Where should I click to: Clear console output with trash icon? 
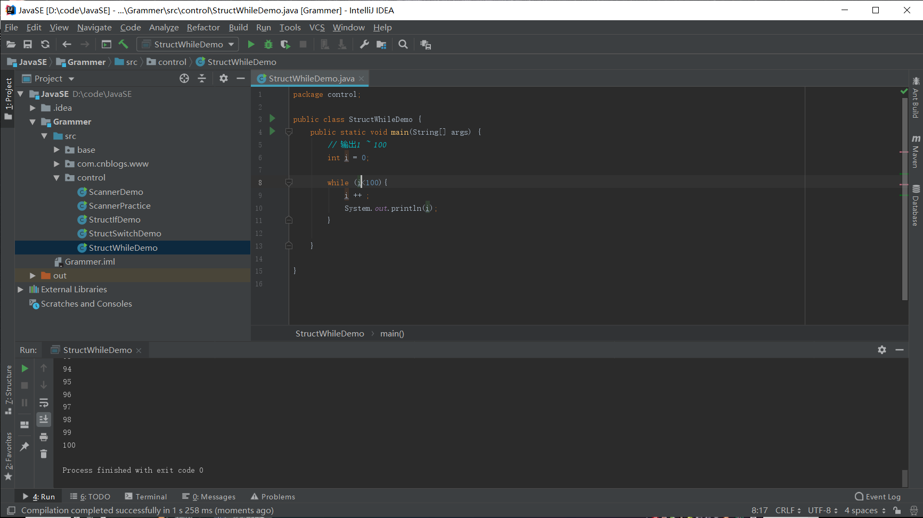point(44,454)
